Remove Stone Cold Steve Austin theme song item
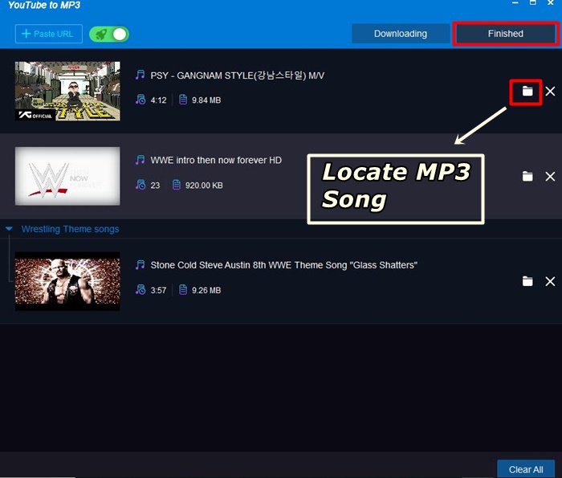 click(x=550, y=281)
